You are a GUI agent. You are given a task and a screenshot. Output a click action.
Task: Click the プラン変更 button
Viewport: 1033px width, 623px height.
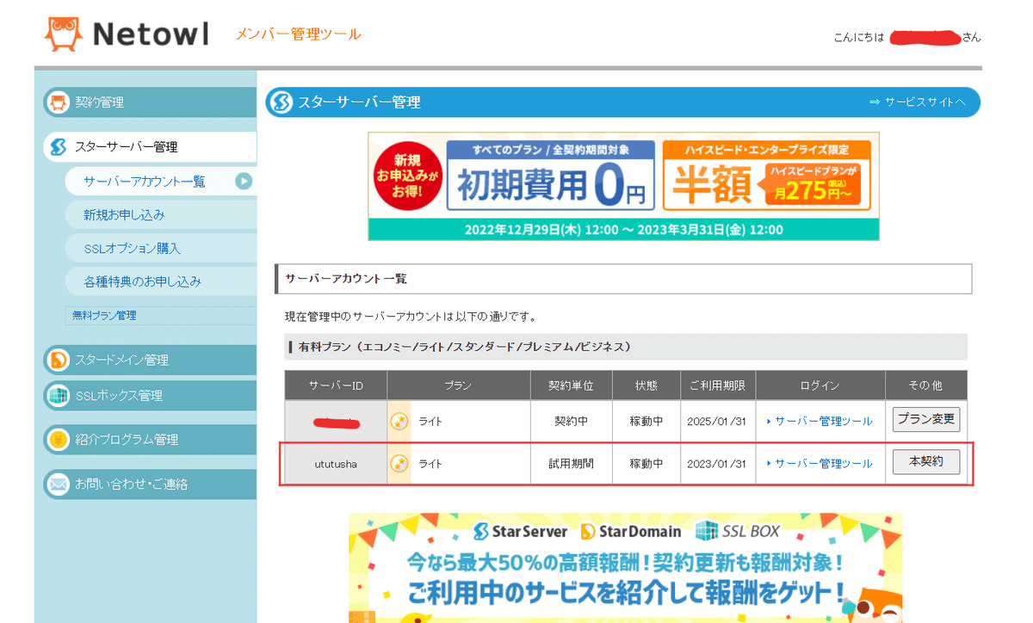[925, 420]
